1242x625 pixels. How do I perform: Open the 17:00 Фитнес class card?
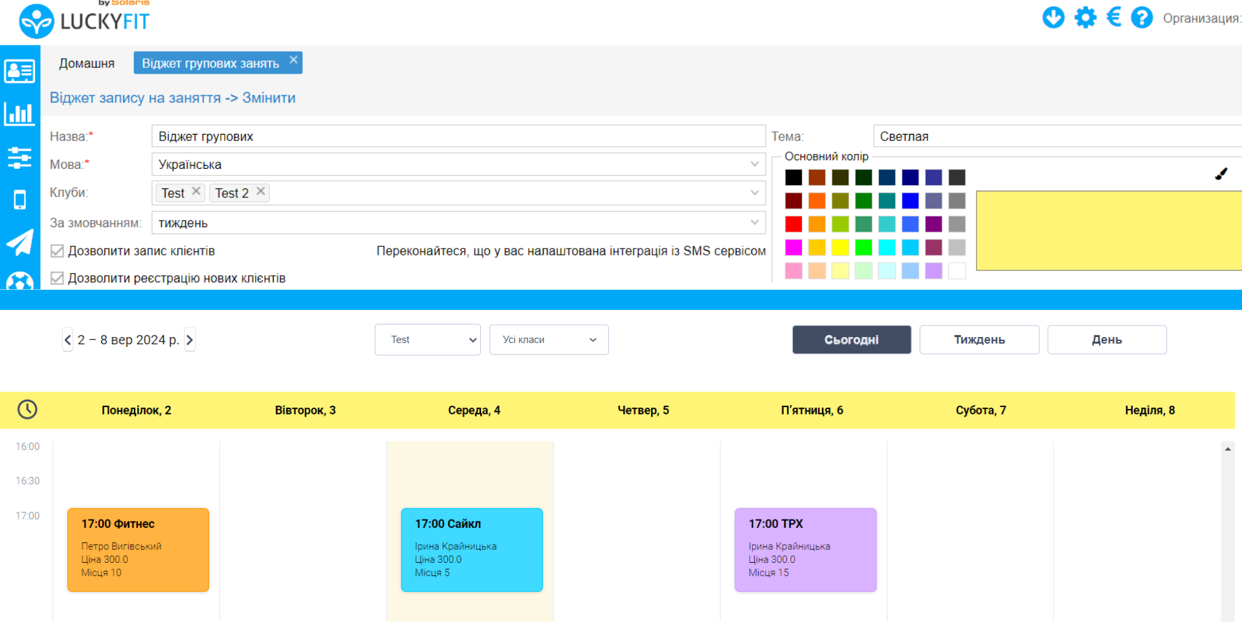(138, 550)
